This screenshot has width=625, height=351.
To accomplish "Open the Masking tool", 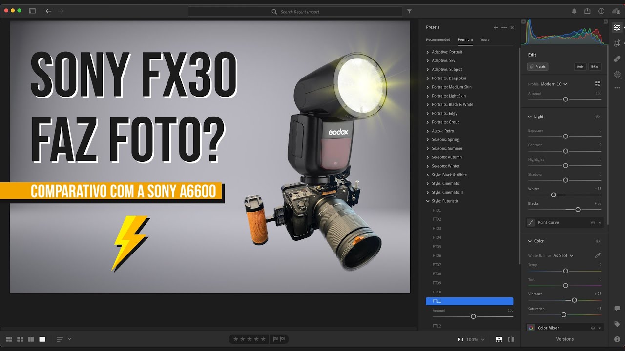I will (x=617, y=75).
